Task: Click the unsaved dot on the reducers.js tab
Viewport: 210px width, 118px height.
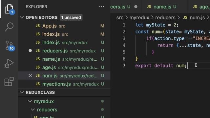Action: (136, 7)
